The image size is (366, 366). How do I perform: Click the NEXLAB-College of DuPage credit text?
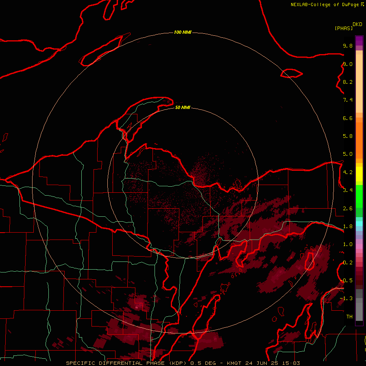[x=325, y=4]
